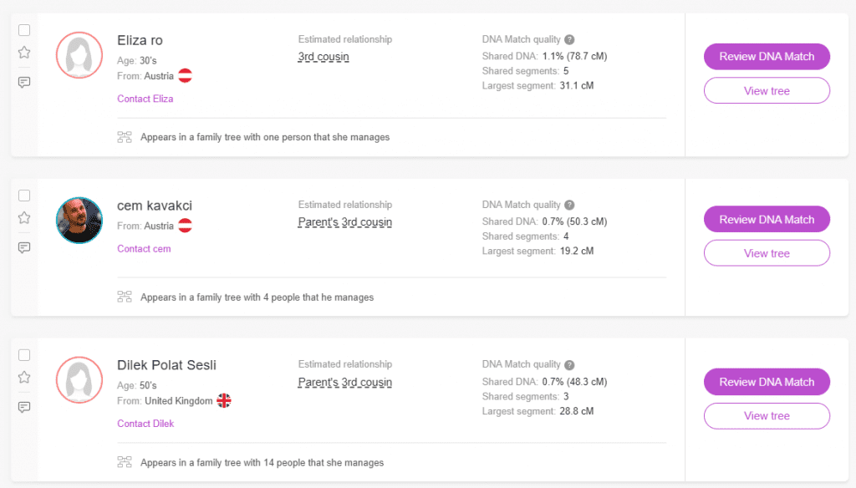Select the Eliza ro match checkbox

click(x=24, y=30)
